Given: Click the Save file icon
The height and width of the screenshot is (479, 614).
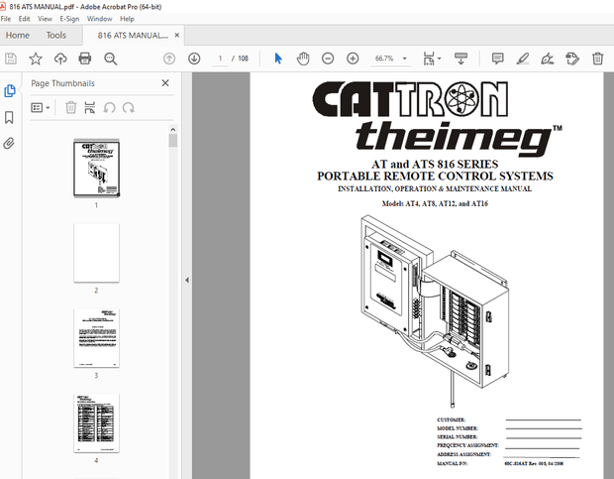Looking at the screenshot, I should click(x=11, y=59).
